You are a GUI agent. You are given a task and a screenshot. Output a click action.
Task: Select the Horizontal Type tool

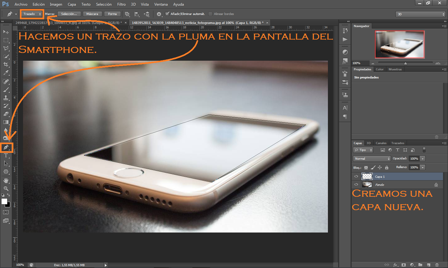(x=6, y=155)
